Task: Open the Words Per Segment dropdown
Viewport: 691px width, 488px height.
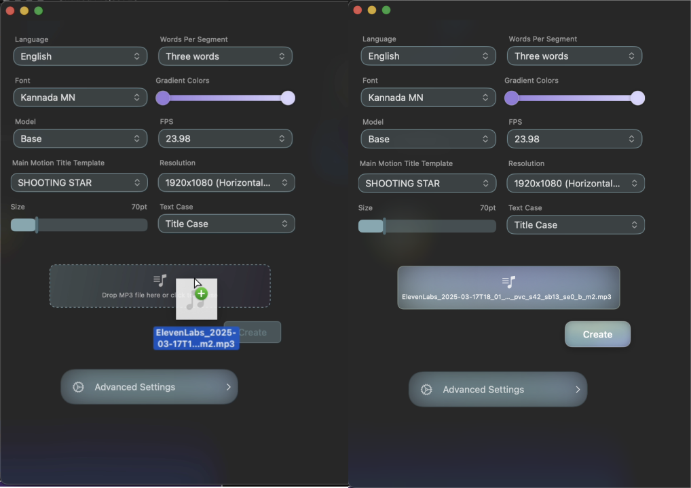Action: pos(225,56)
